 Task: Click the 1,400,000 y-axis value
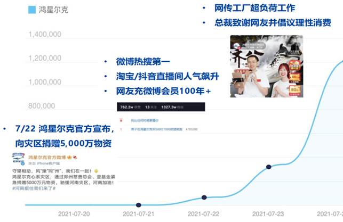tap(45, 34)
